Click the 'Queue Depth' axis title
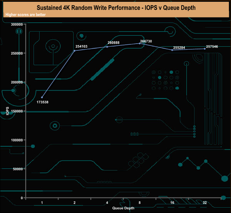The width and height of the screenshot is (231, 213). coord(123,208)
